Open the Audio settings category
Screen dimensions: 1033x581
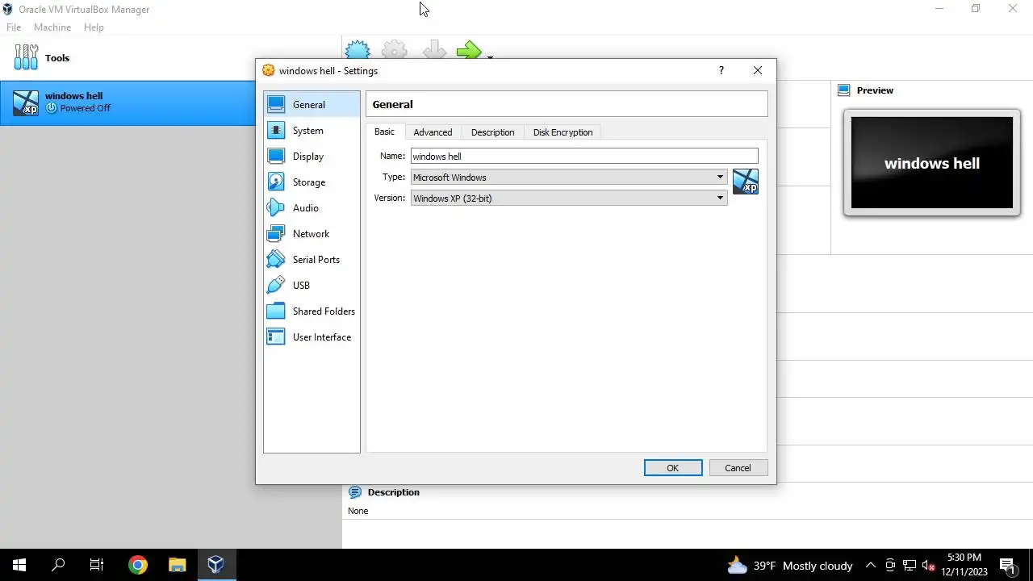(x=312, y=207)
